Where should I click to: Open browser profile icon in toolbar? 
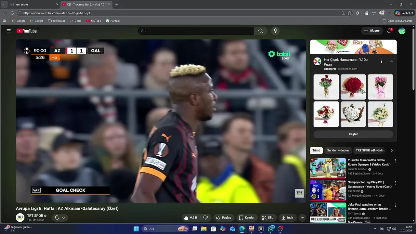point(382,13)
